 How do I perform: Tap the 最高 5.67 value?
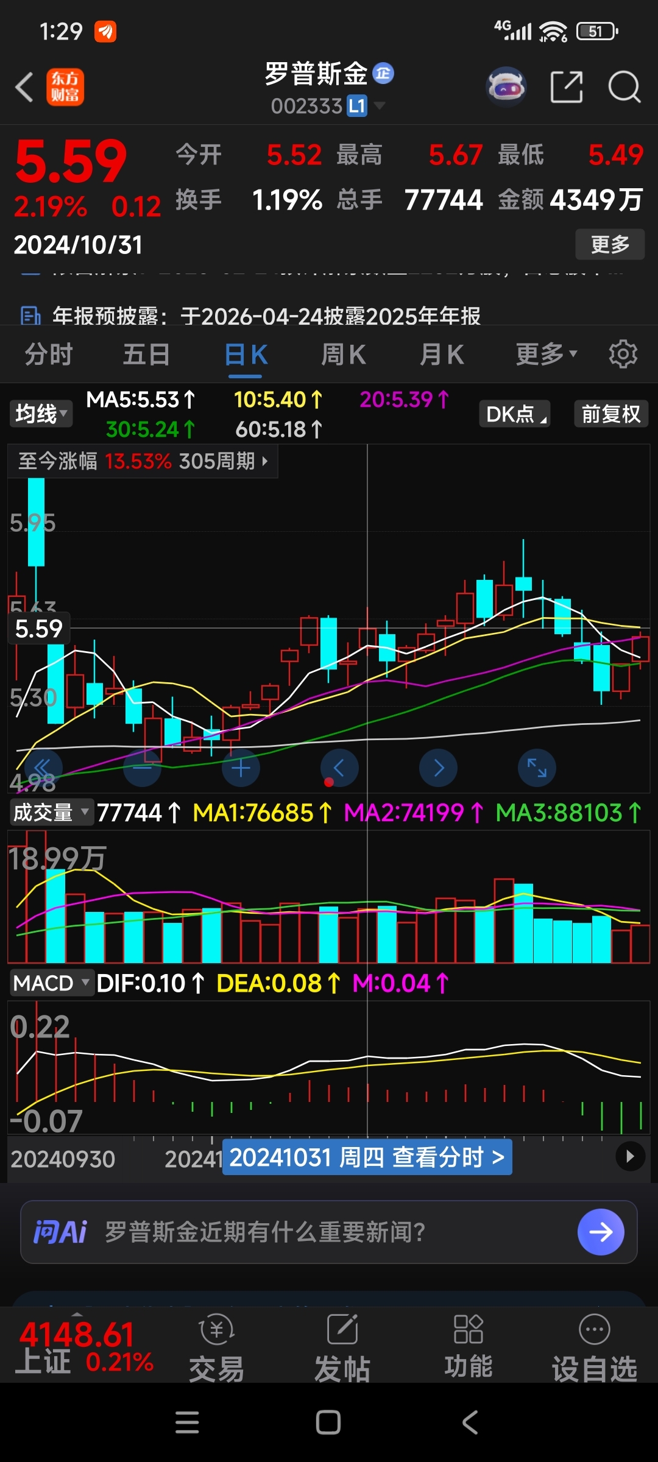pos(409,155)
